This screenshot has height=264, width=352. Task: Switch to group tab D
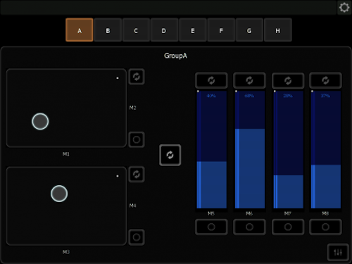coord(164,30)
